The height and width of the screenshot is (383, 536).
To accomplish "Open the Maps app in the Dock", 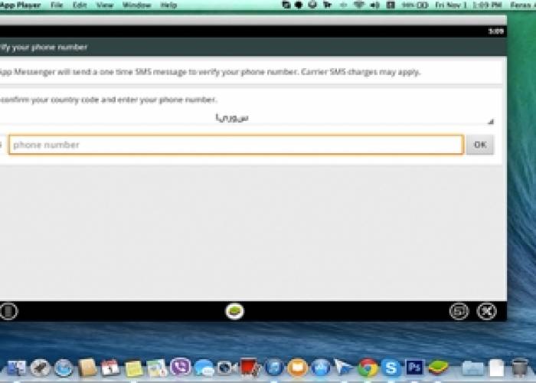I will pyautogui.click(x=157, y=368).
